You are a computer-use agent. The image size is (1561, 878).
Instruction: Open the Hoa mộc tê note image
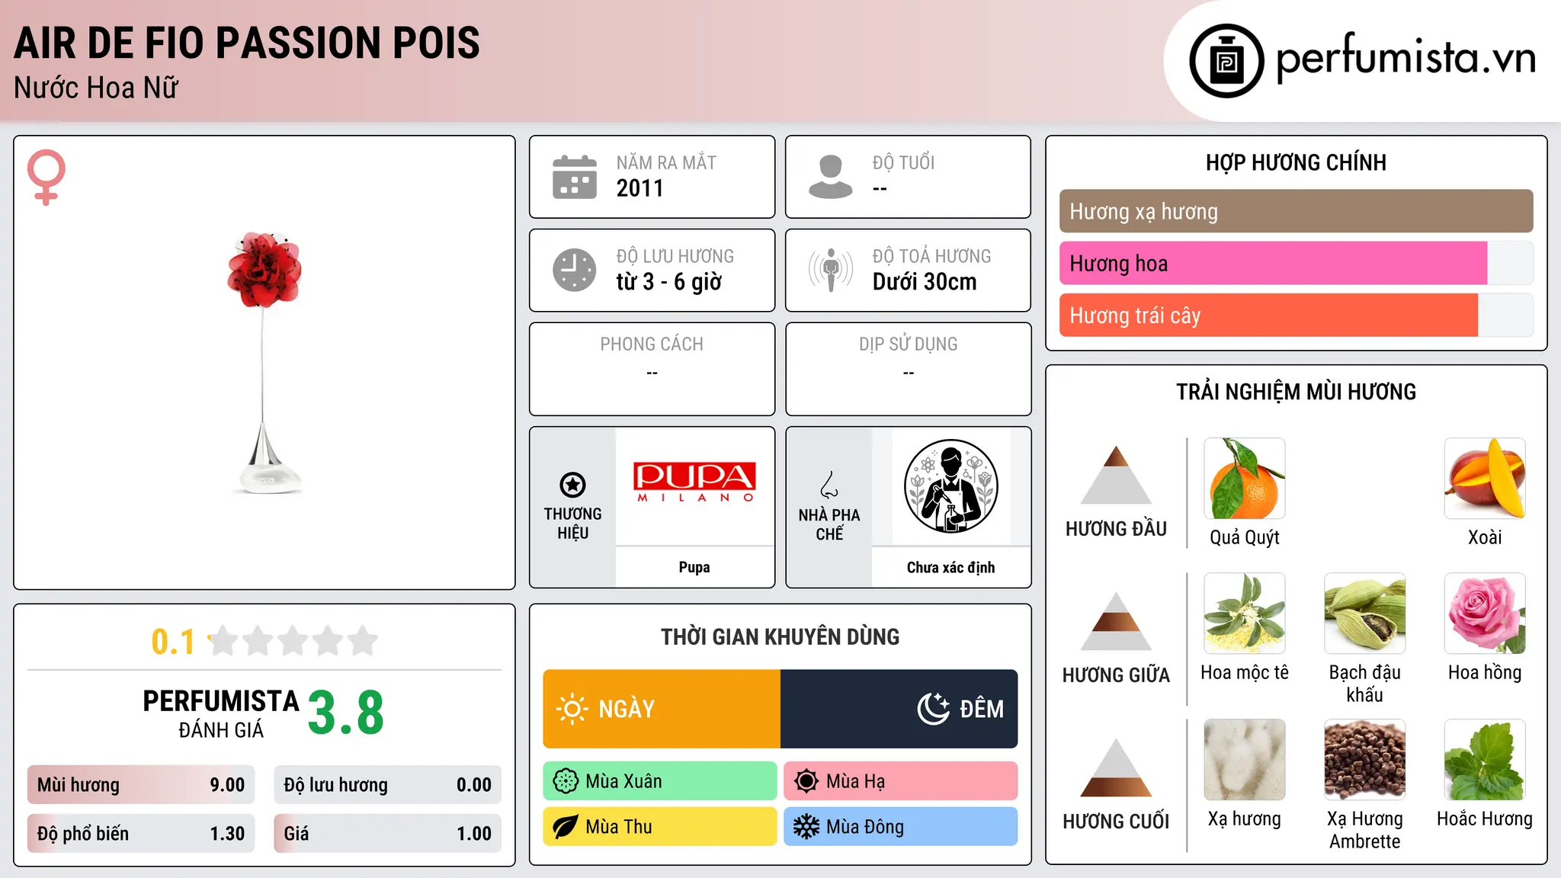(x=1245, y=614)
